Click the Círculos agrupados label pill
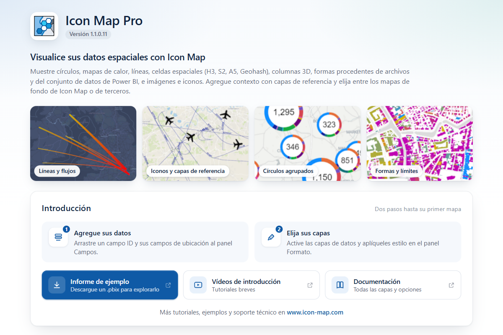 (288, 171)
